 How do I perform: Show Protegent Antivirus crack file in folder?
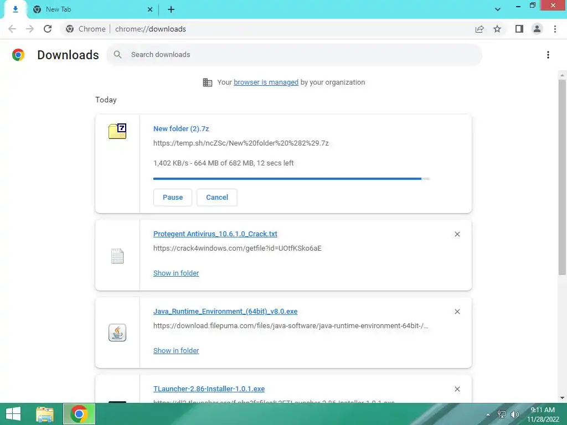[x=176, y=273]
